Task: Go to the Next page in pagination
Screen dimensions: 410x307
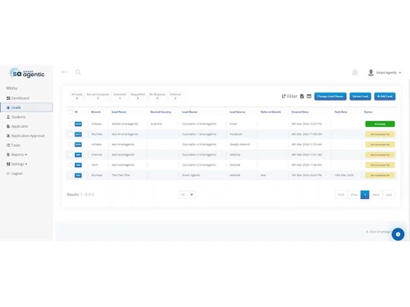Action: (x=376, y=195)
